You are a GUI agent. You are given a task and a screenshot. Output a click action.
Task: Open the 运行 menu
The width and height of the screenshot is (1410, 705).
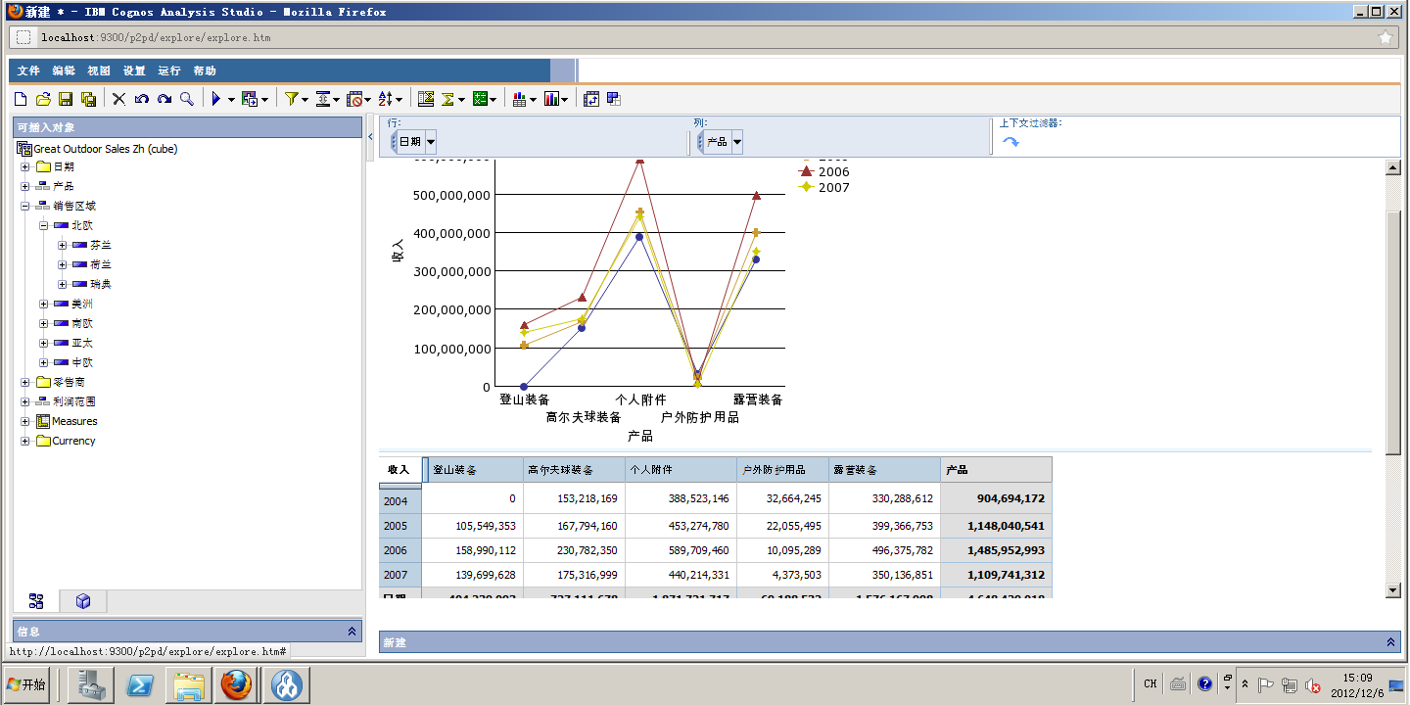pos(169,70)
